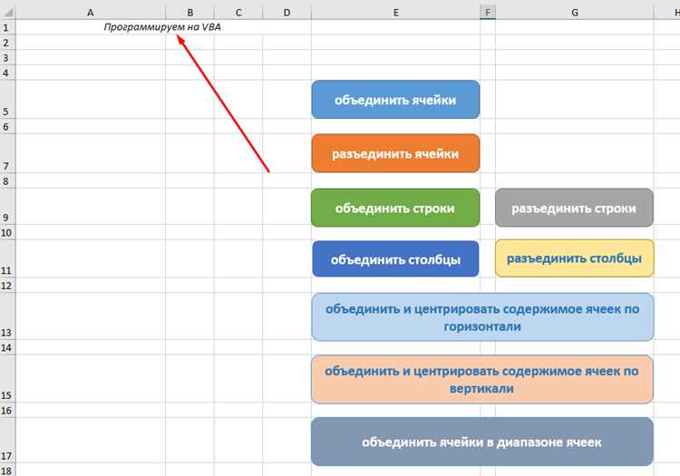Screen dimensions: 680x476
Task: Select row 15 header
Action: coord(7,379)
